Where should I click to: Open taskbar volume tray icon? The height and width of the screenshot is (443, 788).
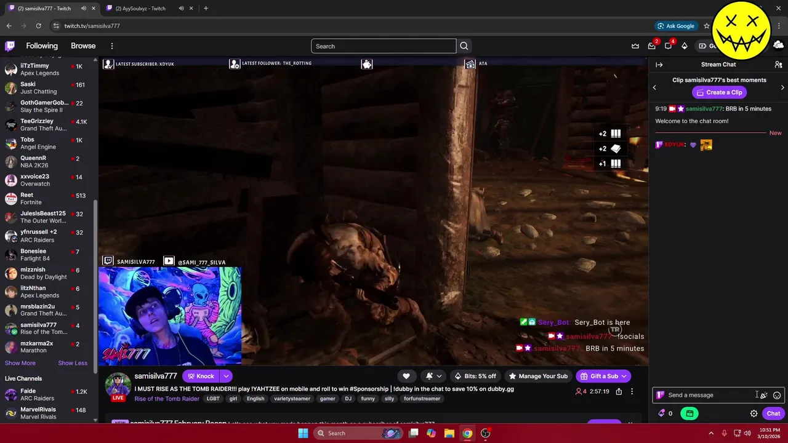click(747, 433)
